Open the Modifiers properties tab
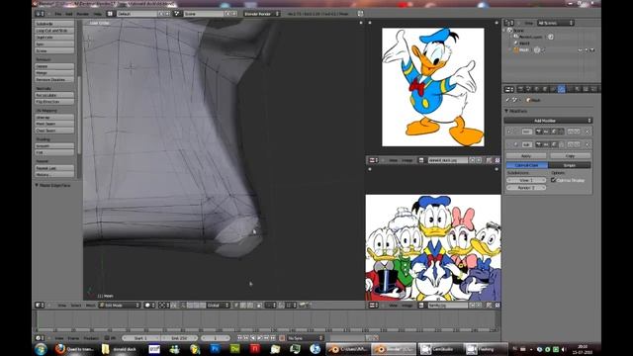 point(561,89)
